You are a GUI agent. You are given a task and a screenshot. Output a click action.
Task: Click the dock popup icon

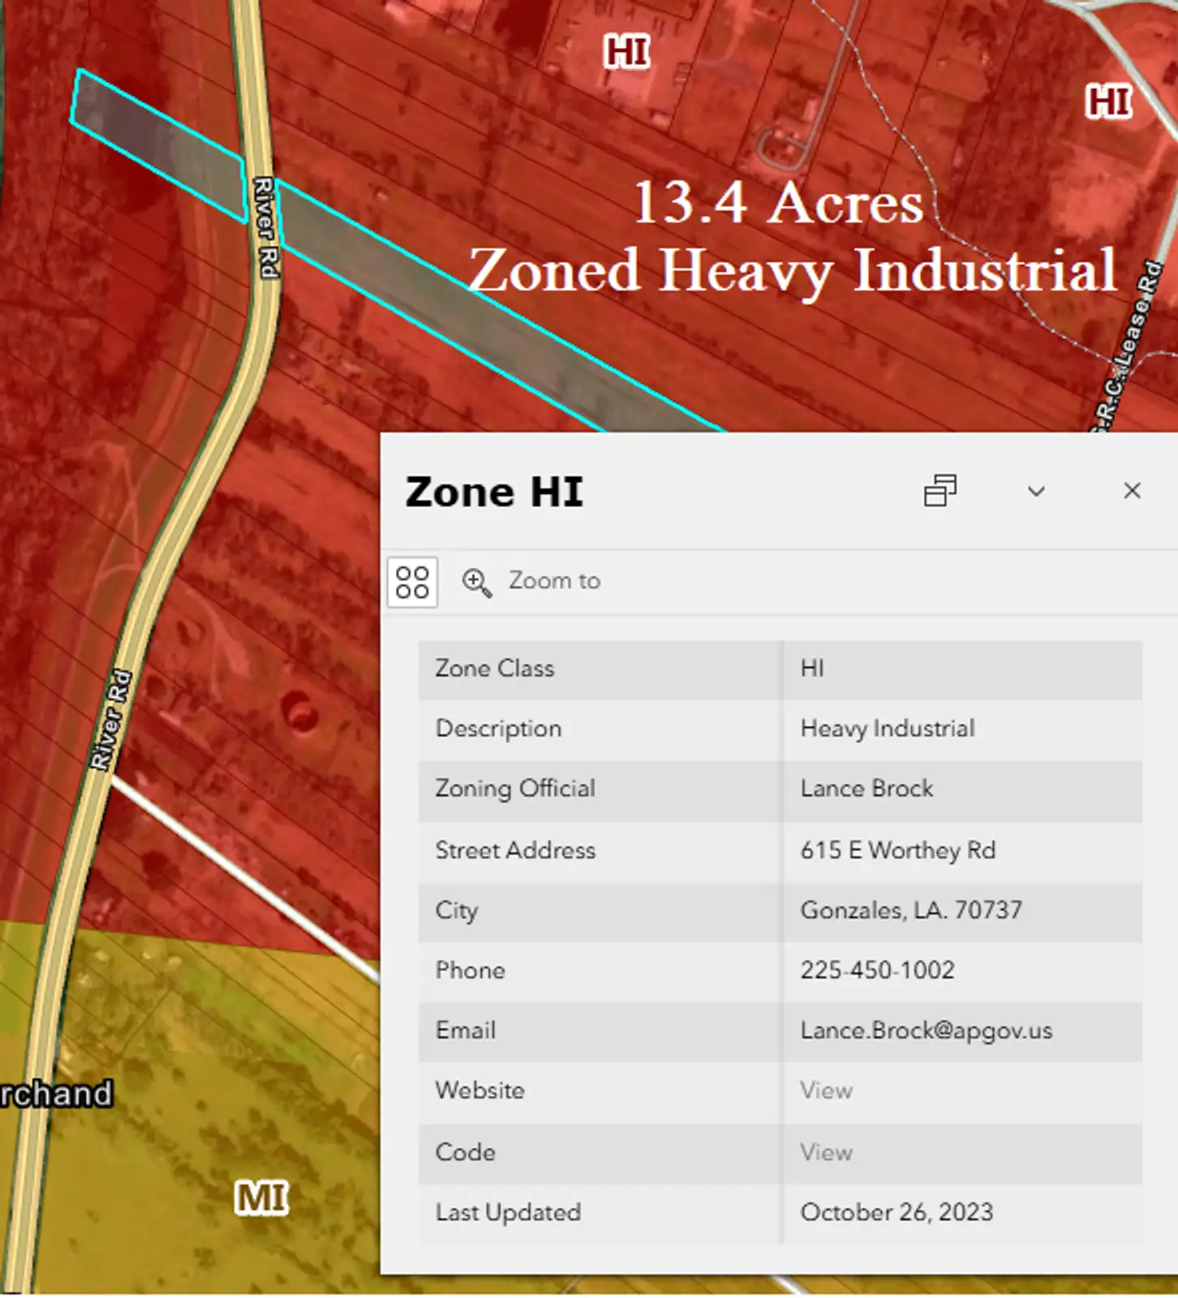point(940,491)
